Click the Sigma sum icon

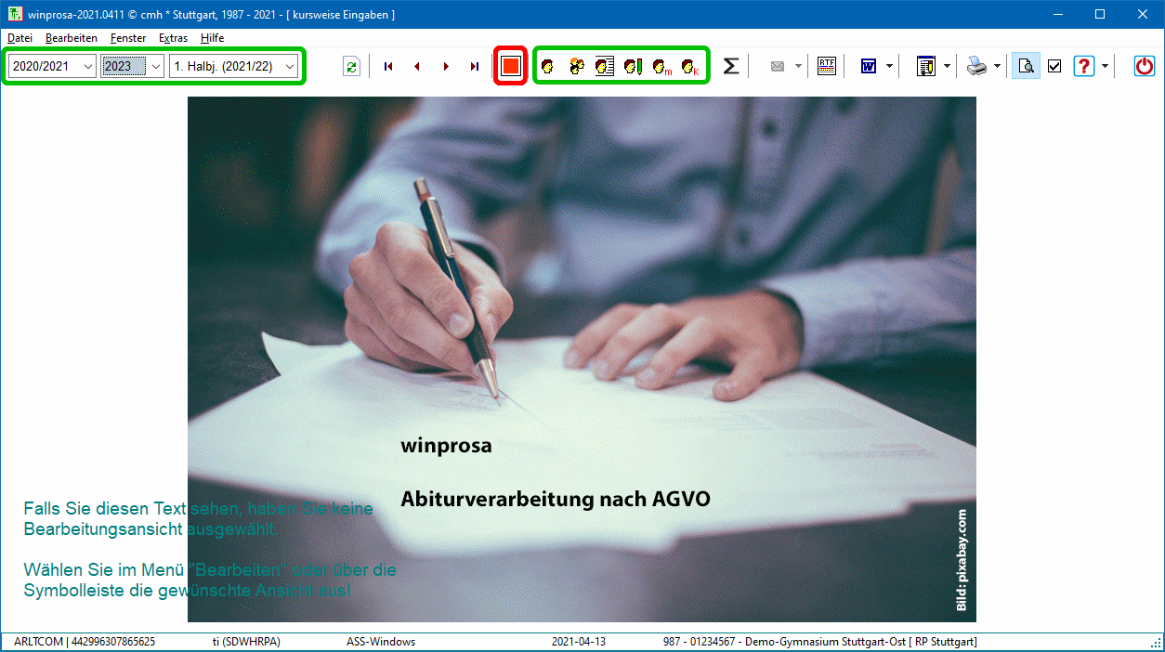[x=731, y=66]
